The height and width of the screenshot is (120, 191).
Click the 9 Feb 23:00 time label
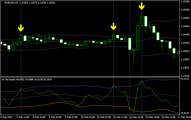(71, 117)
